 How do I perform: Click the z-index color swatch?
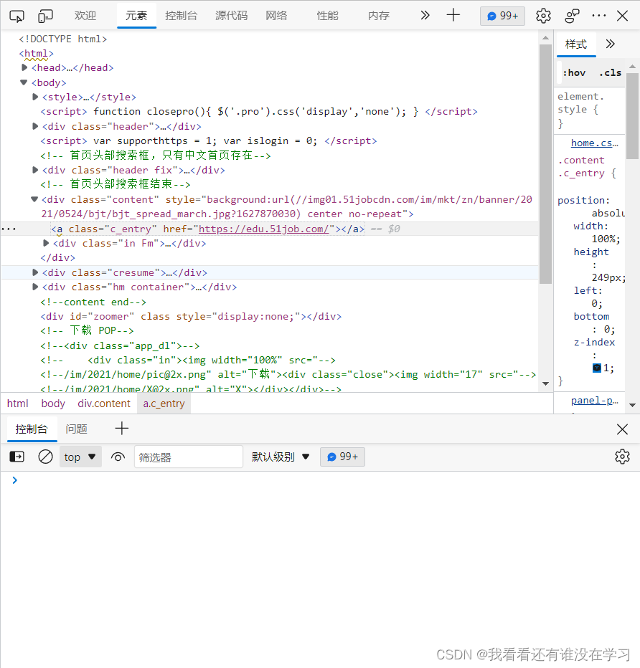click(x=596, y=368)
